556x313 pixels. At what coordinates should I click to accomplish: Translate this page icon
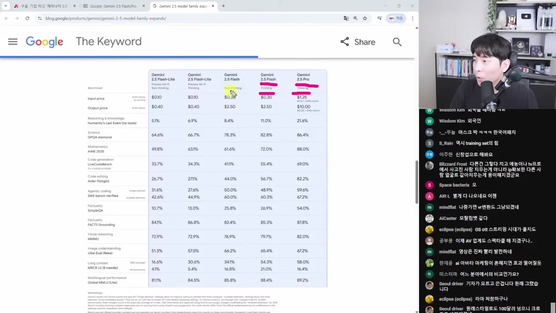tap(346, 18)
